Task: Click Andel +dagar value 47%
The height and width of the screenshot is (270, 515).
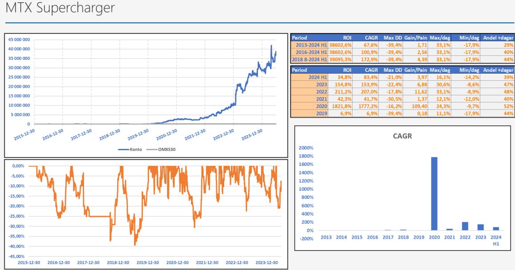Action: pyautogui.click(x=508, y=84)
